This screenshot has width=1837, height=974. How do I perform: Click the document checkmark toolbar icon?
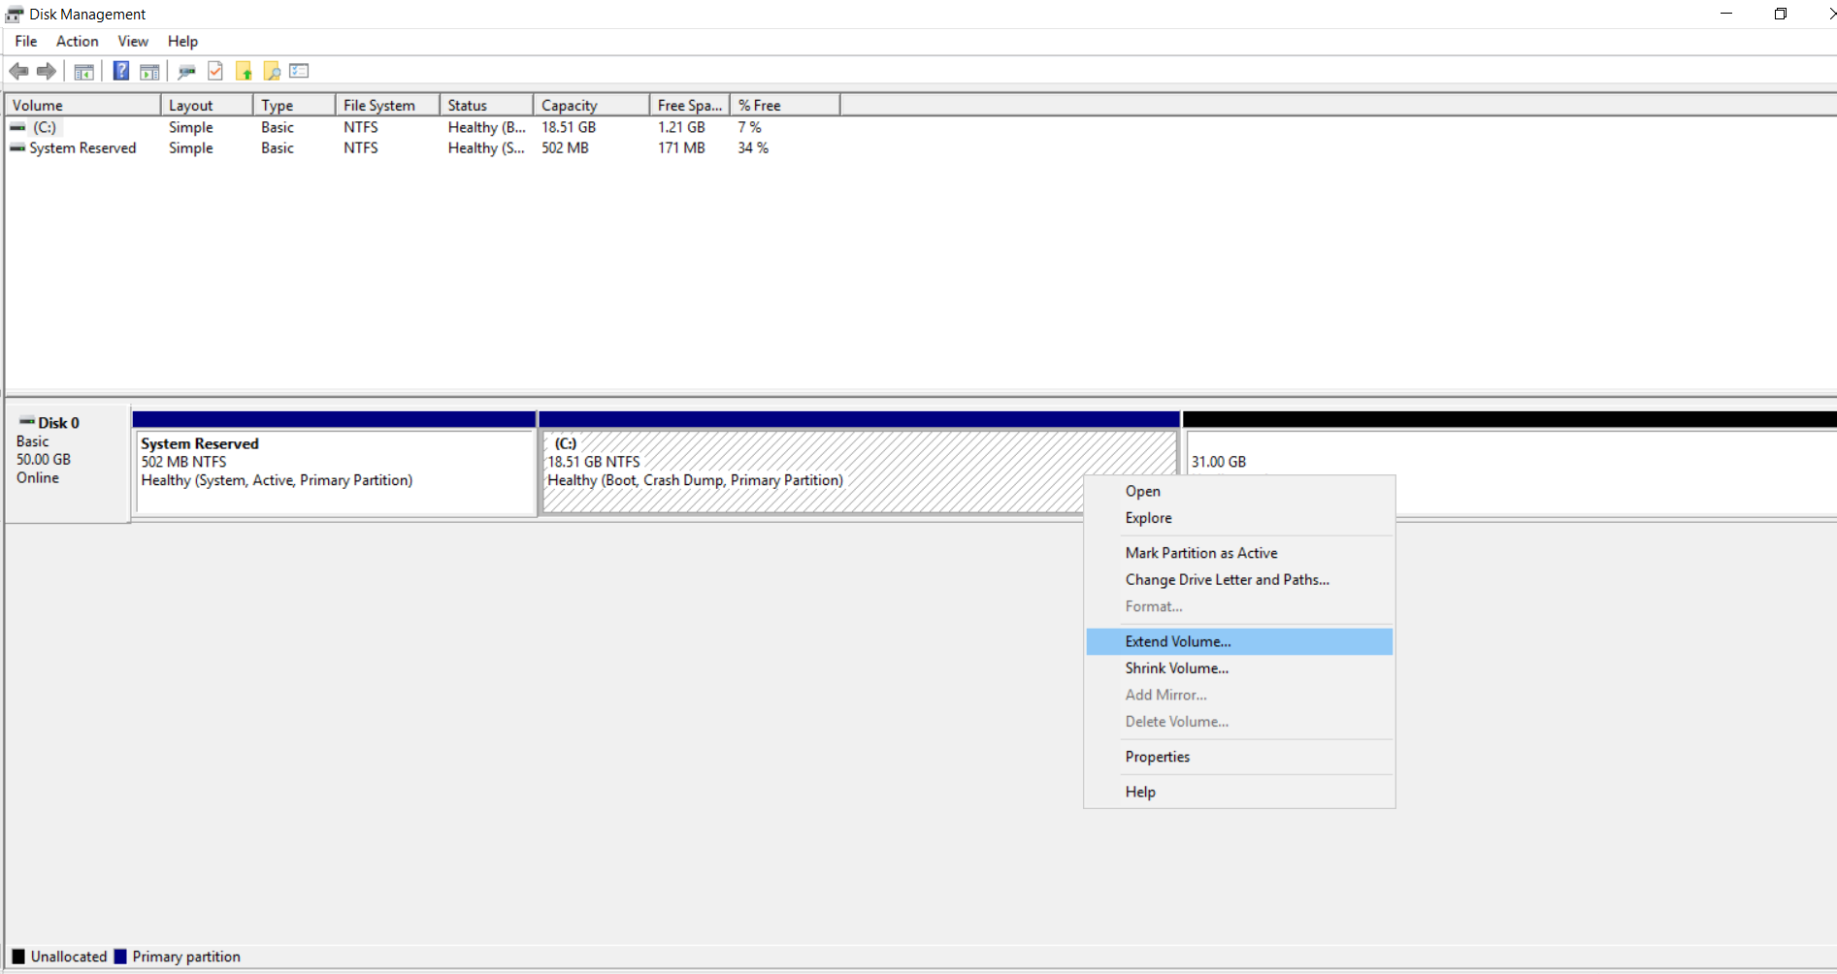[215, 71]
